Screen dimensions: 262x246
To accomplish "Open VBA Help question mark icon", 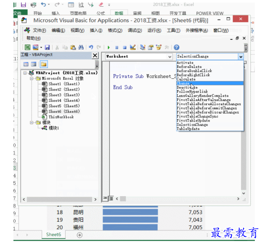I will pyautogui.click(x=176, y=47).
